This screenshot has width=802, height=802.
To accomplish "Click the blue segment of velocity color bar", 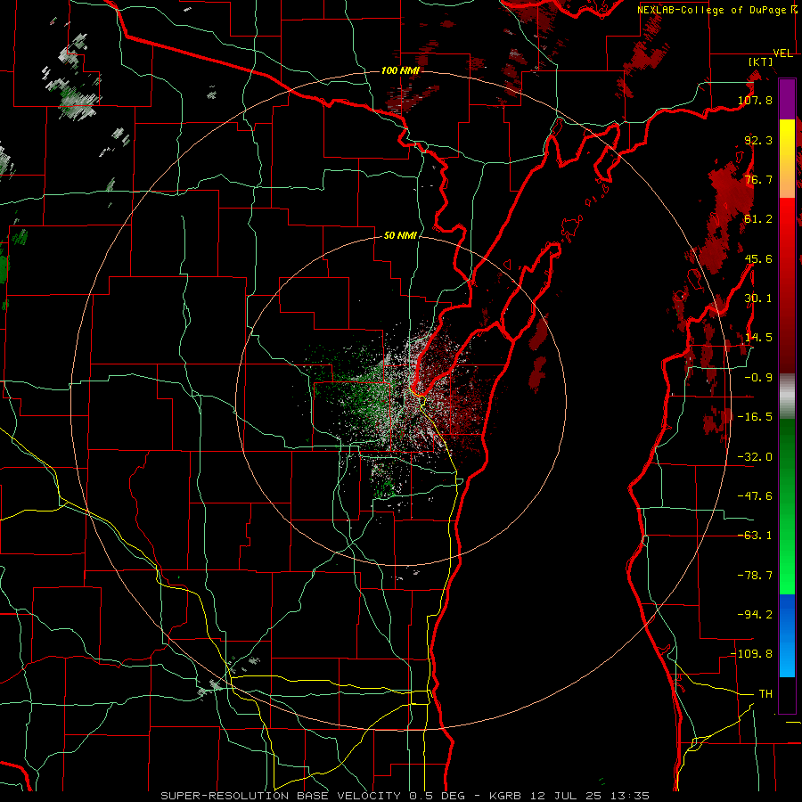I will click(787, 635).
